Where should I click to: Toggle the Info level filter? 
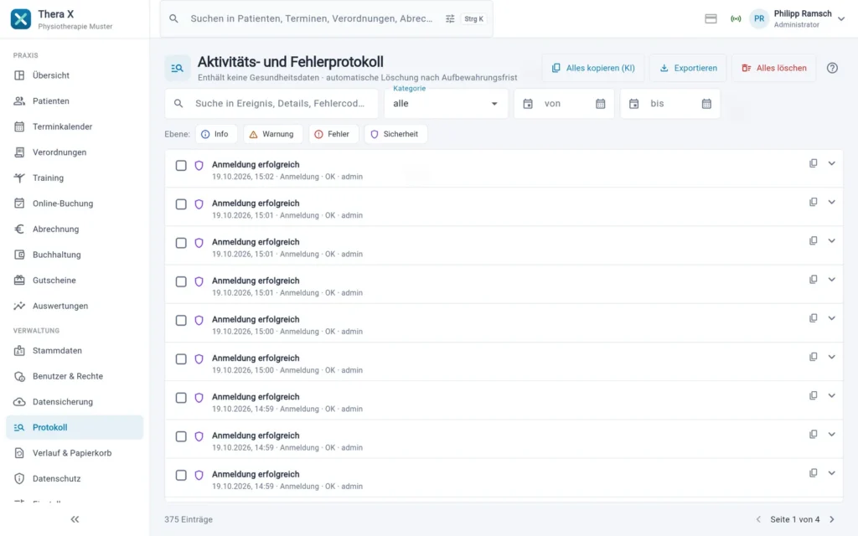tap(216, 134)
